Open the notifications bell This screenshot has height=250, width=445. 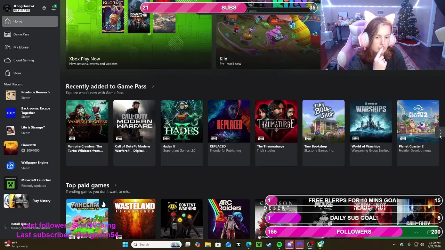click(54, 8)
